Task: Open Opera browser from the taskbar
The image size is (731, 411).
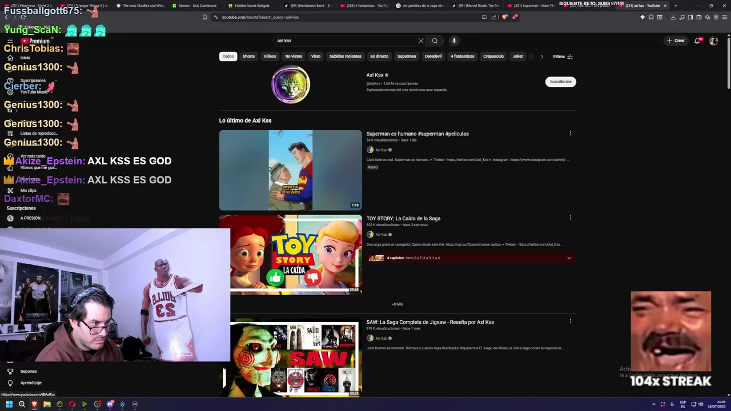Action: click(72, 404)
